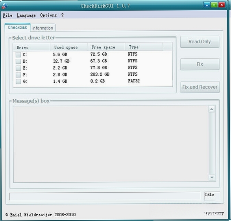This screenshot has height=221, width=231.
Task: Open the Options menu
Action: (x=48, y=15)
